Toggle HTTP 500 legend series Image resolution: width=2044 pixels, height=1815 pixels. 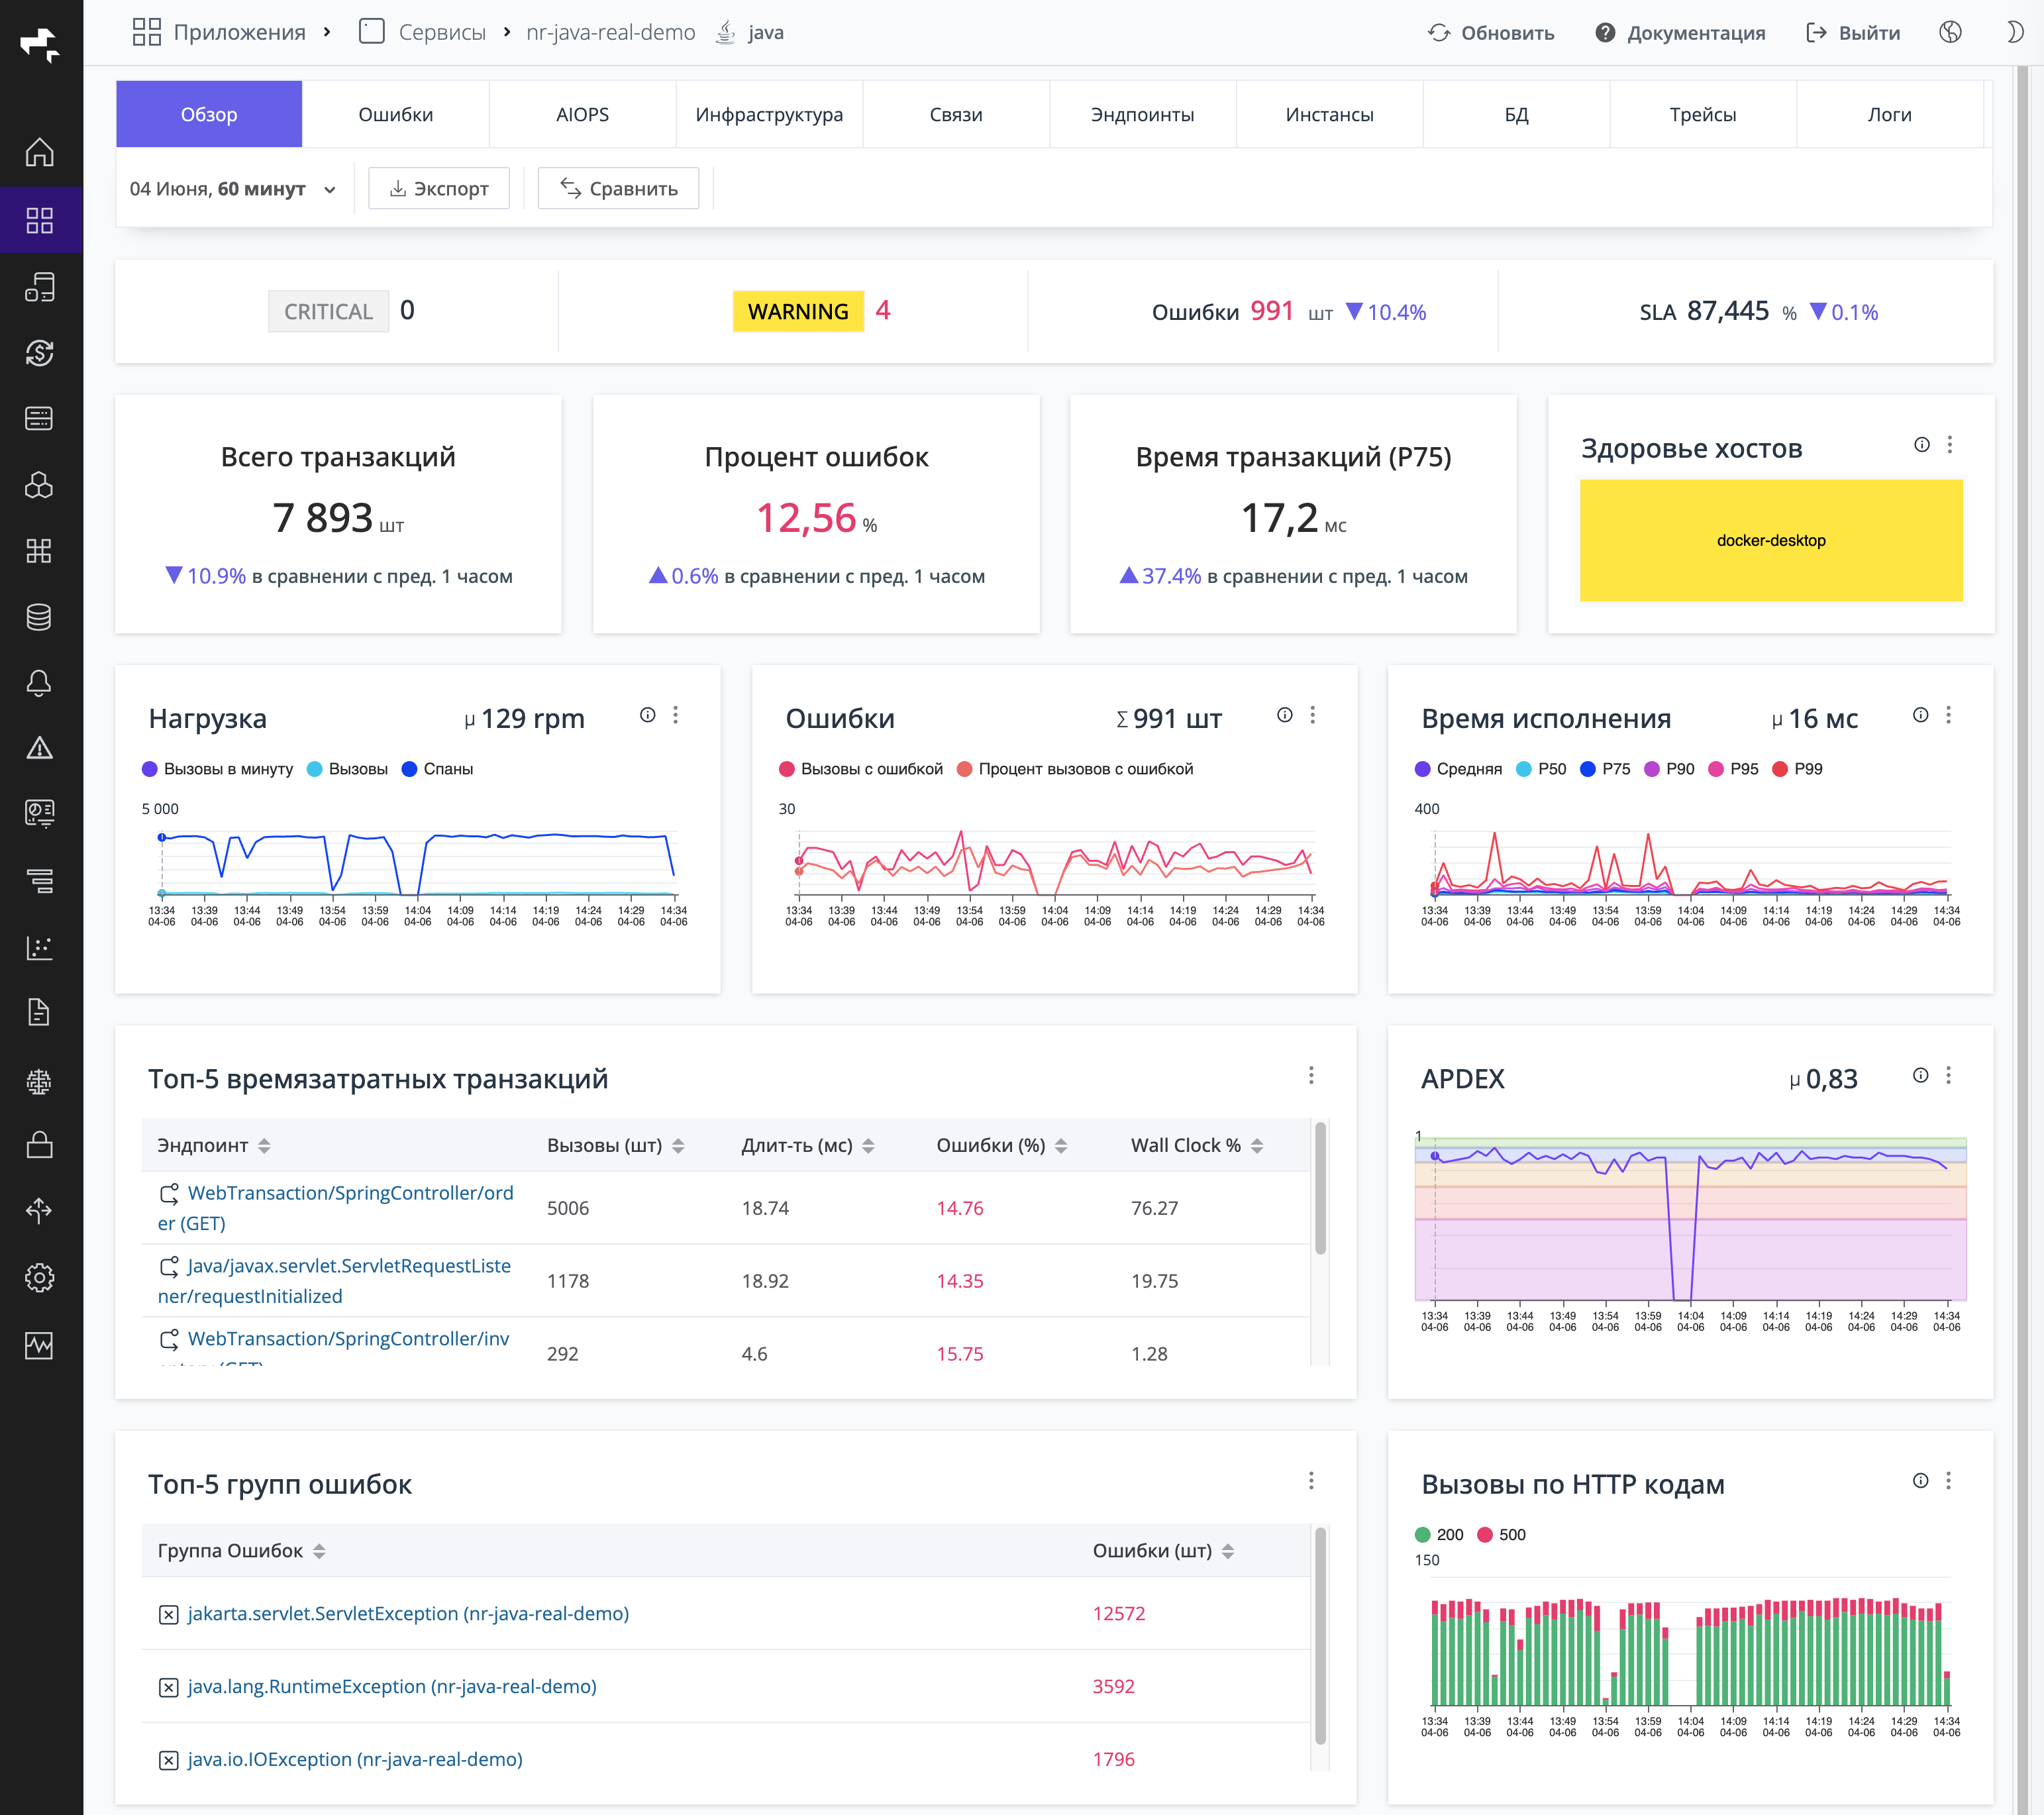point(1501,1535)
